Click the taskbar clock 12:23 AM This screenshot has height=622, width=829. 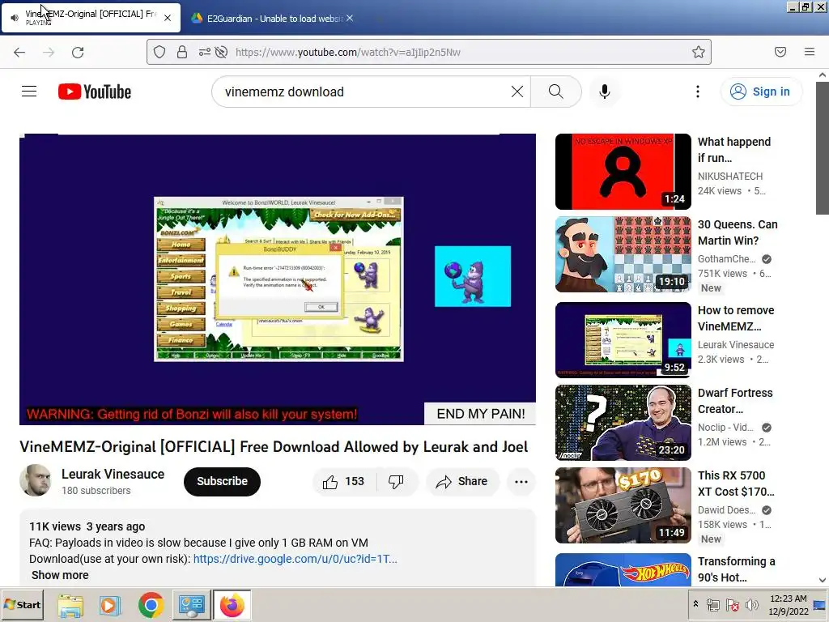pos(788,599)
